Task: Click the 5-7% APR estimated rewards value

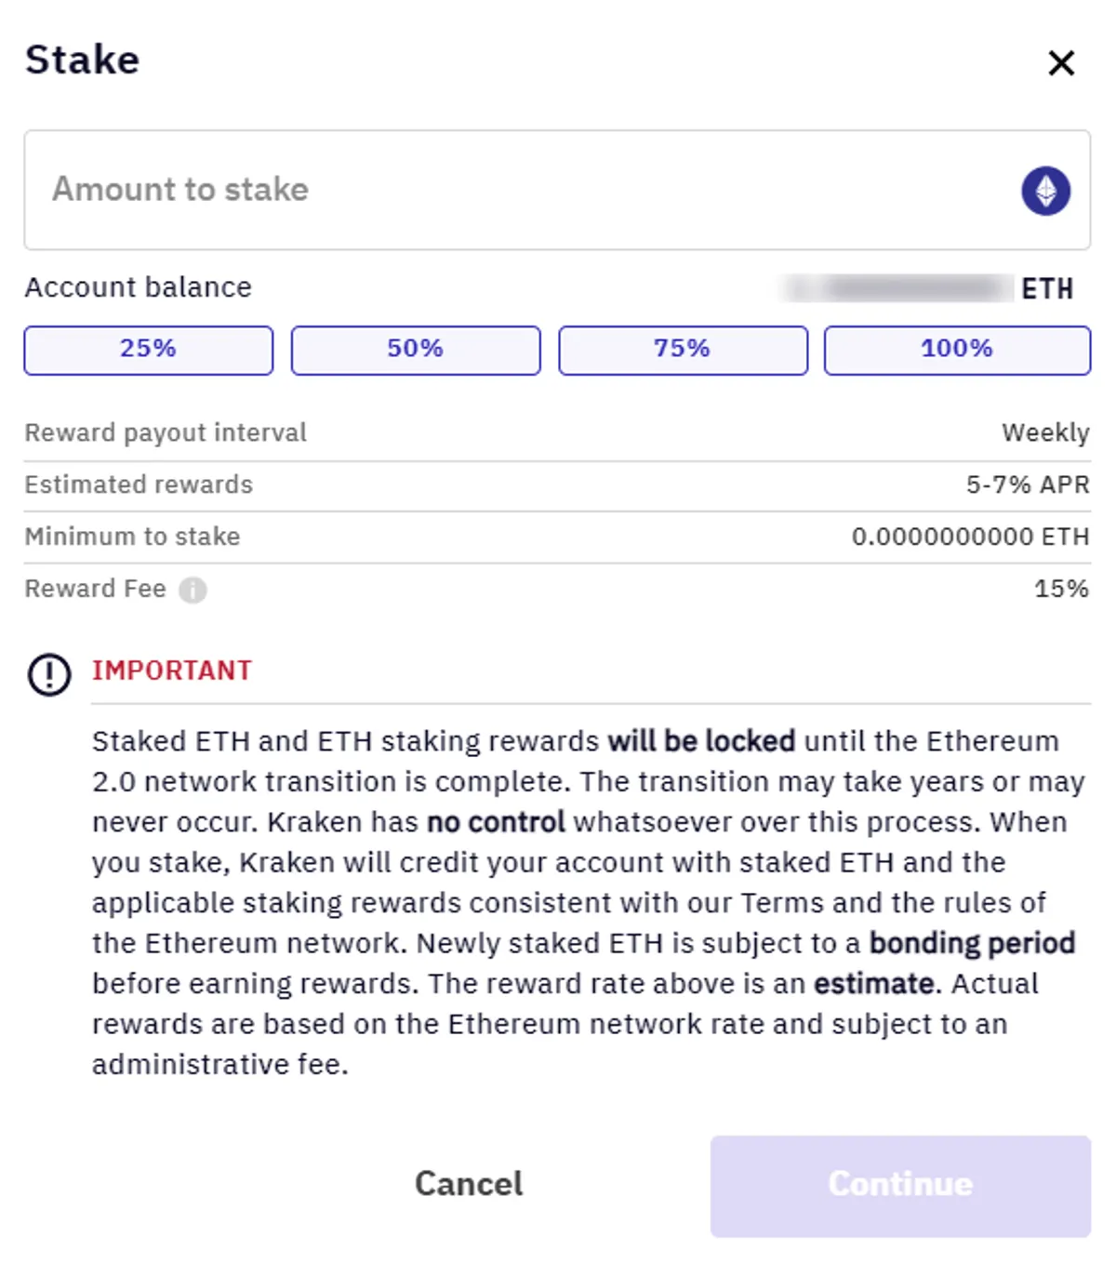Action: coord(1028,485)
